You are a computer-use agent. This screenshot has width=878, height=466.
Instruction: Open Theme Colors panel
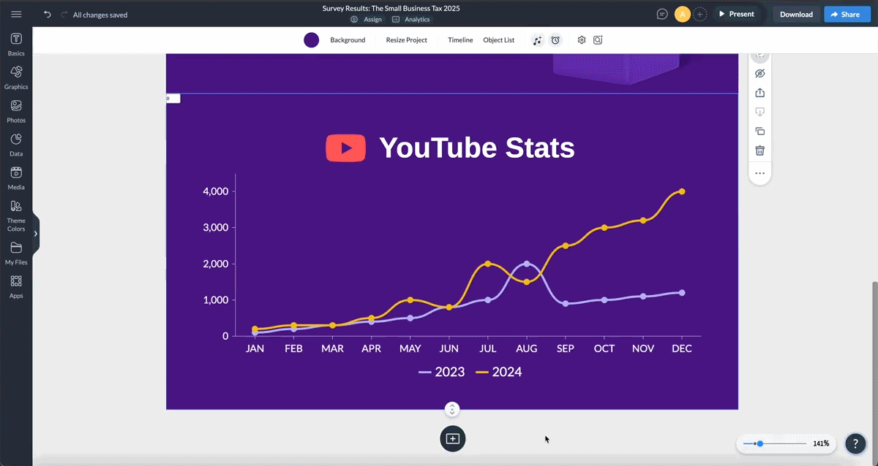click(x=16, y=214)
